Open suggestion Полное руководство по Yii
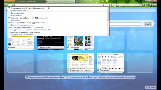The width and height of the screenshot is (161, 90). (57, 24)
